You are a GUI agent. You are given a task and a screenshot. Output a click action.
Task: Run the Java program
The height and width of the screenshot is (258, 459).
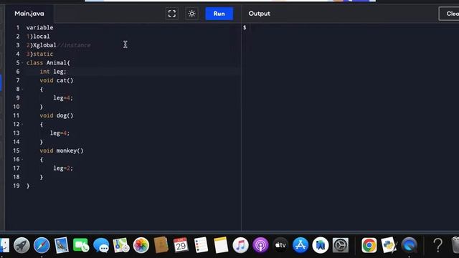(x=219, y=14)
